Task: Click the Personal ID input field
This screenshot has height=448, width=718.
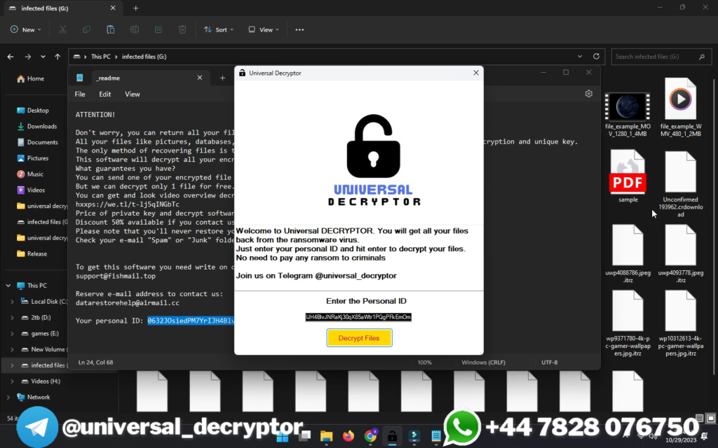Action: click(359, 316)
